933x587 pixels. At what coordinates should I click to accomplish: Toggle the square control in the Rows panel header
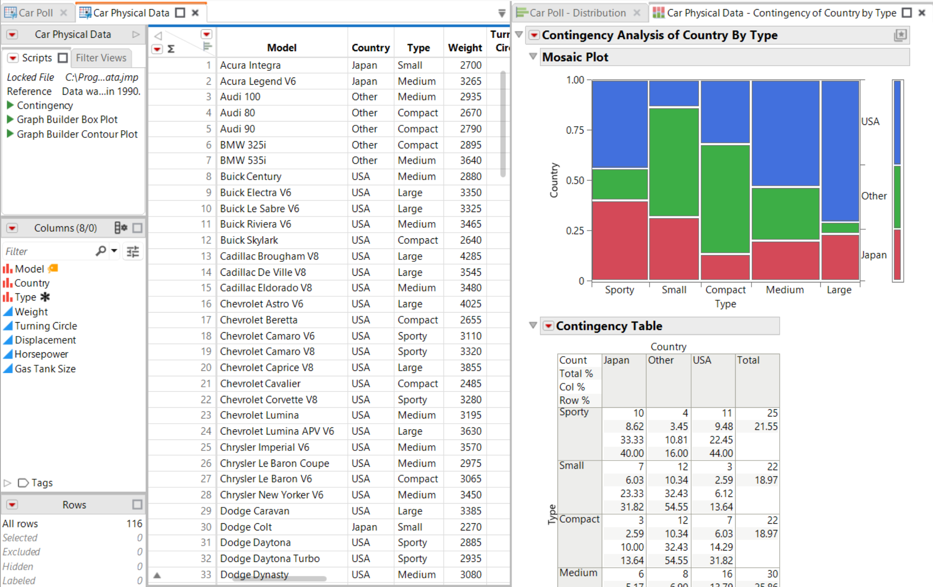pyautogui.click(x=137, y=505)
